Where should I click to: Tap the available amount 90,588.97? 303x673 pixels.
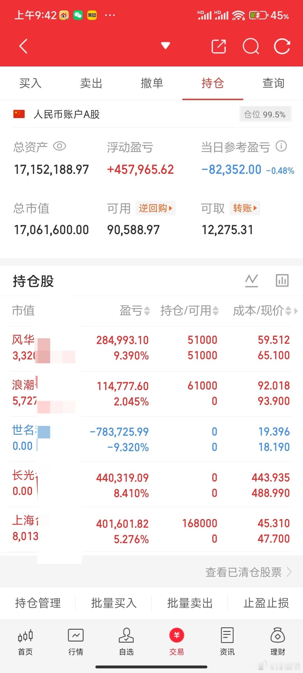(x=133, y=230)
